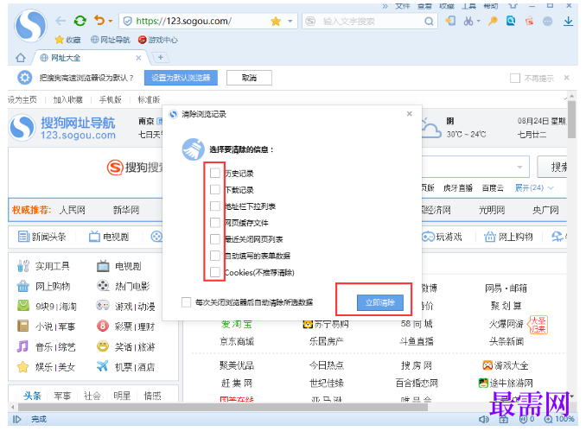Screen dimensions: 586x431
Task: Open the 帮助 menu
Action: [491, 5]
